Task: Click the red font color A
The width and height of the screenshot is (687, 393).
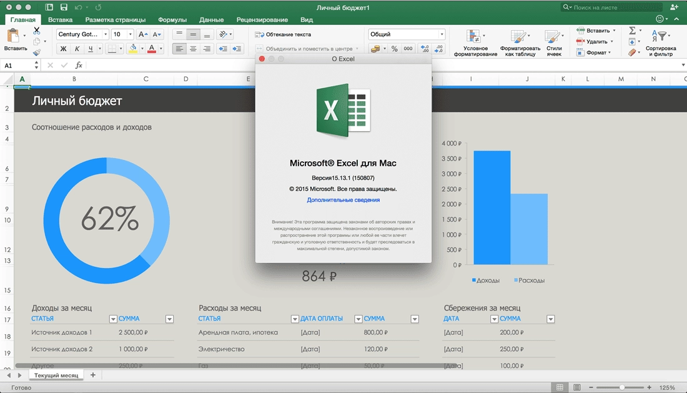Action: (x=152, y=49)
